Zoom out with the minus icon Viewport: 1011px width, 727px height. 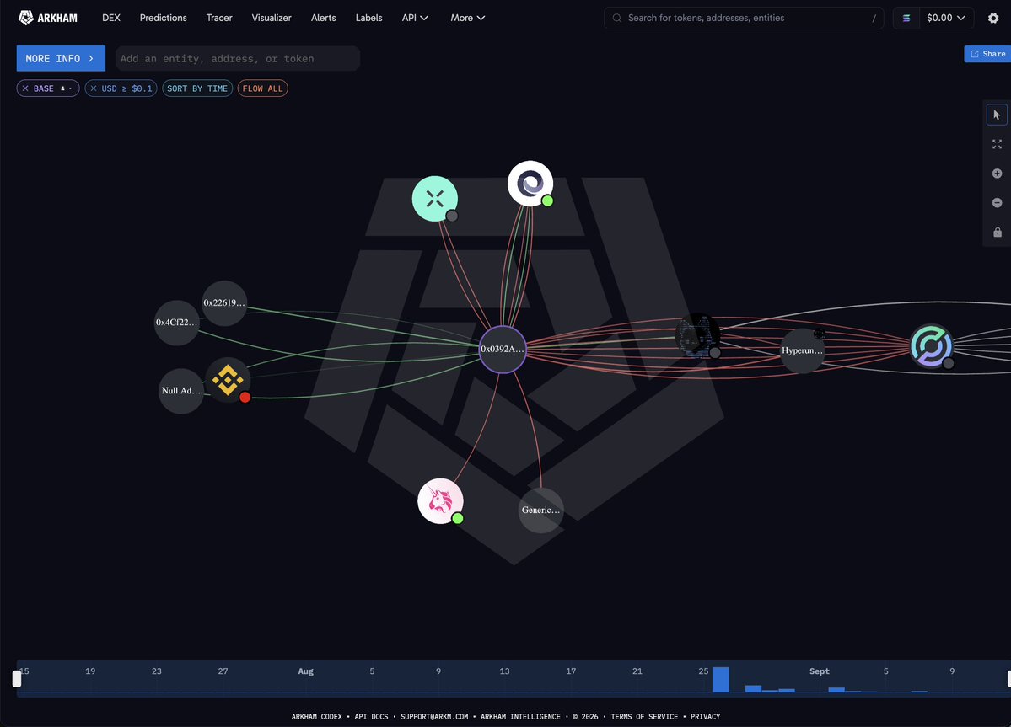[997, 203]
